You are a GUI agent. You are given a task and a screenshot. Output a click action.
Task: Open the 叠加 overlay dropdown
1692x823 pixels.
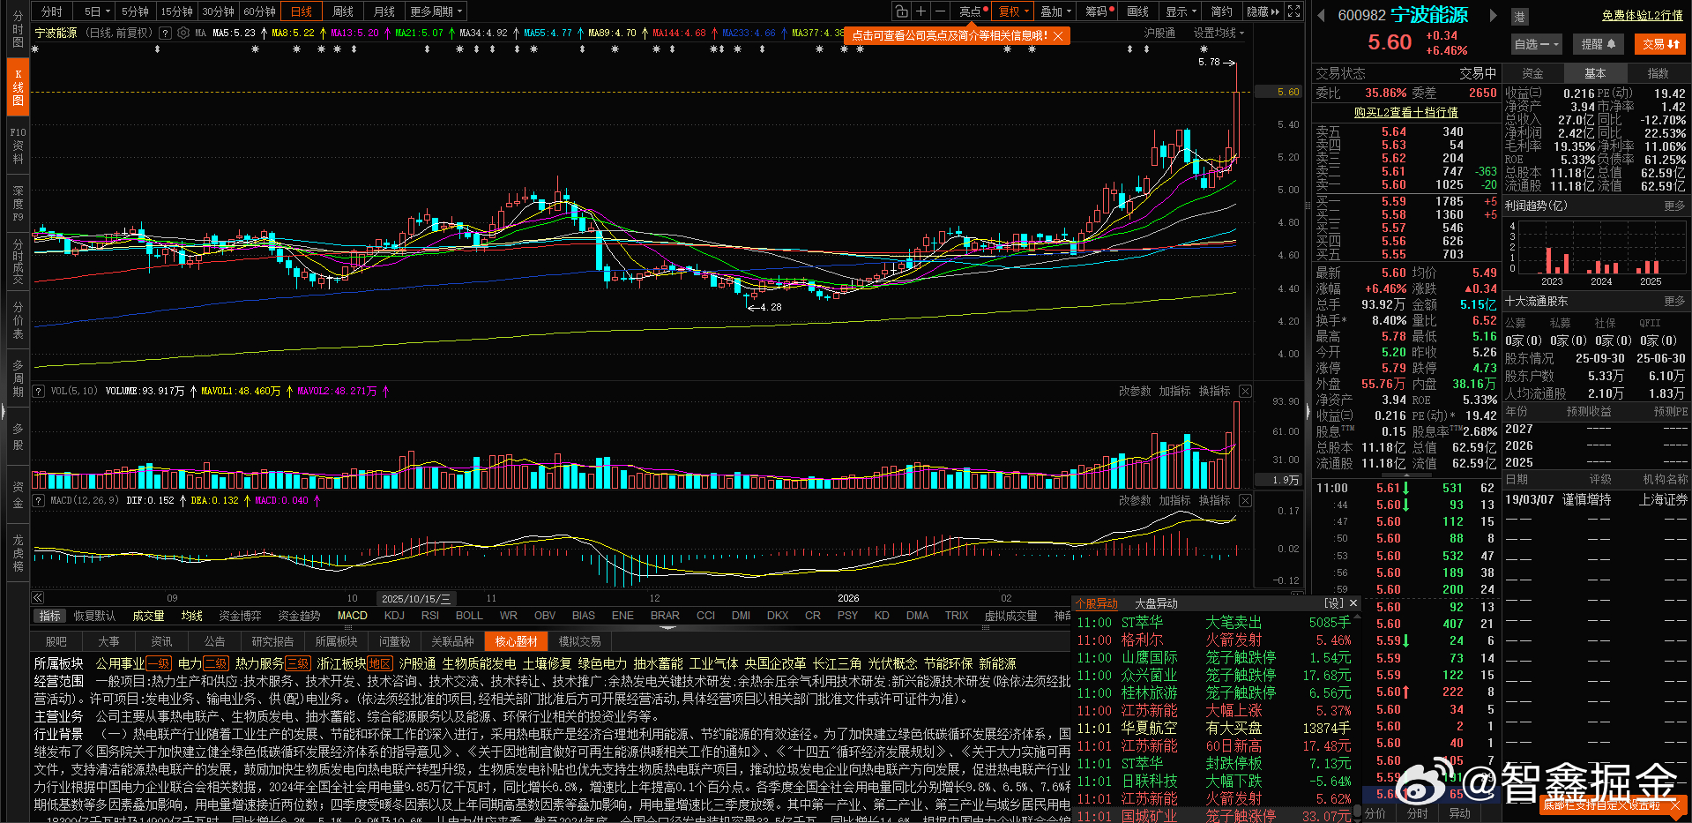coord(1055,11)
